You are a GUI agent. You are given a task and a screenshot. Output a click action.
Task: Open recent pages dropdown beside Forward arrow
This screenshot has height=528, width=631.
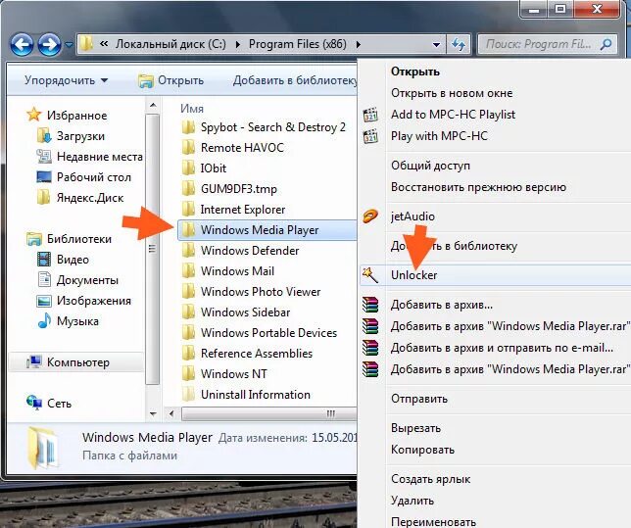(x=69, y=44)
